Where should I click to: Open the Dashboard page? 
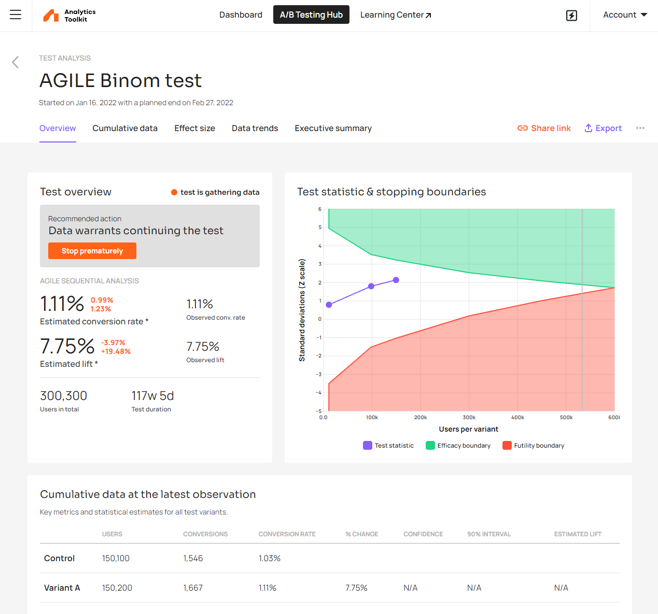click(x=241, y=15)
